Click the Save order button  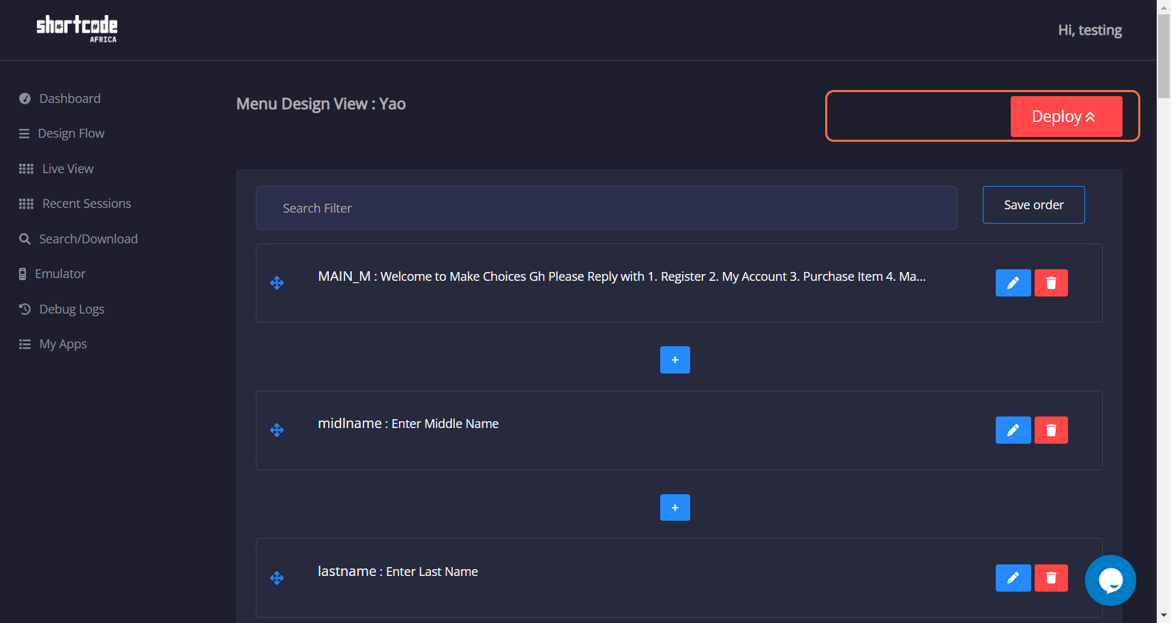1033,204
